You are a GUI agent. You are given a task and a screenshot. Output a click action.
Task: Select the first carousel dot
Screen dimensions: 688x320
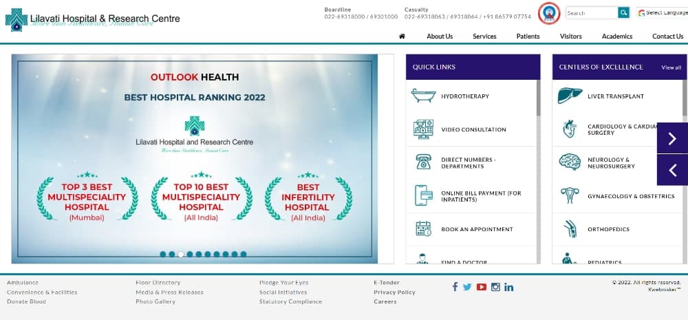click(163, 254)
